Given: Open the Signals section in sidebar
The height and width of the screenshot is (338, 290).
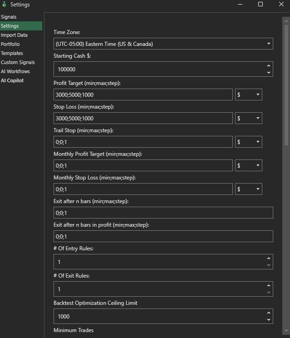Looking at the screenshot, I should (9, 17).
